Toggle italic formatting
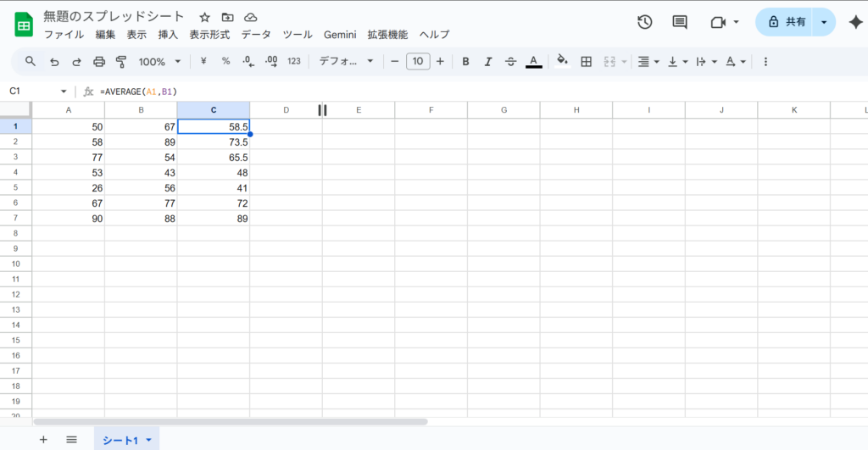868x450 pixels. [487, 62]
